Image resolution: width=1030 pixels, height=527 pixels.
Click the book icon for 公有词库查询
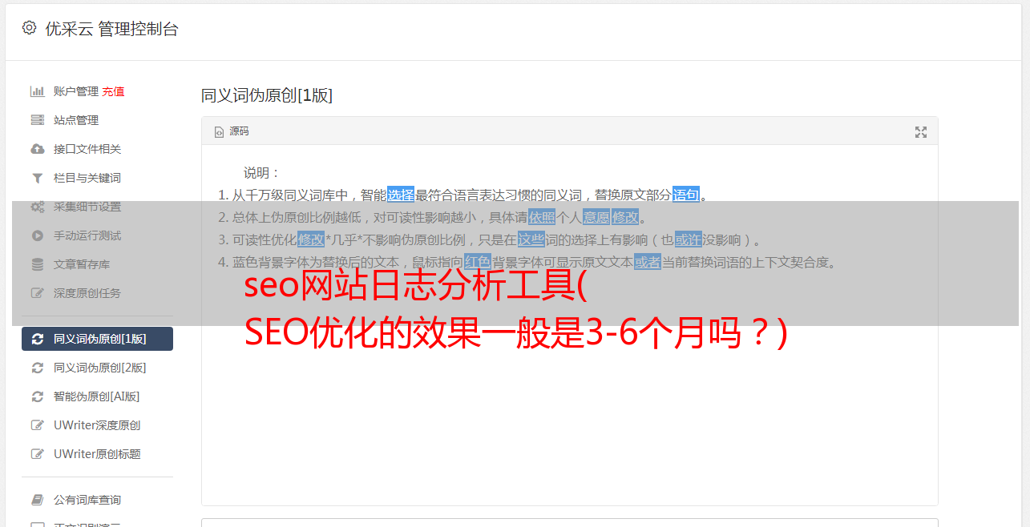37,500
